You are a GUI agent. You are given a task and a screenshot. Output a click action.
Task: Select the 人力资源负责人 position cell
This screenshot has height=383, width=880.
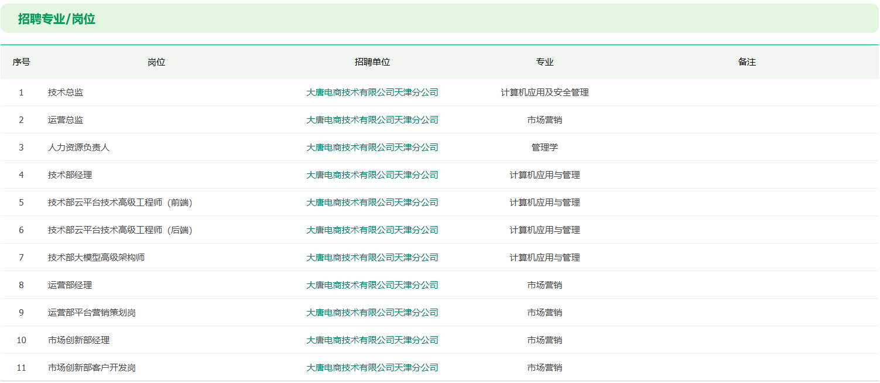tap(79, 148)
